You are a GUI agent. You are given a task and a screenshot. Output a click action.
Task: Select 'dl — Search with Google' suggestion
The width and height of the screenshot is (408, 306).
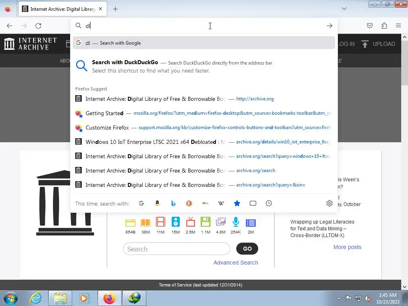click(x=204, y=43)
